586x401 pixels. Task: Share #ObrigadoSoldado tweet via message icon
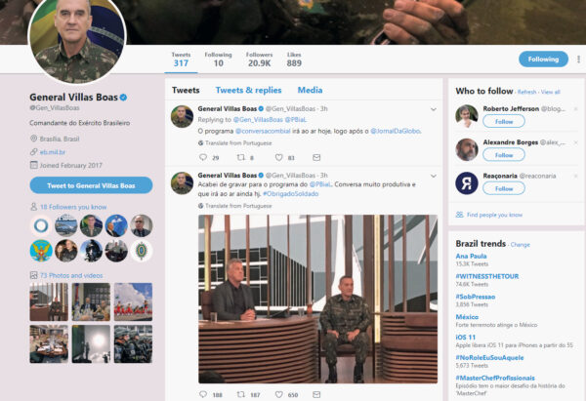point(316,394)
